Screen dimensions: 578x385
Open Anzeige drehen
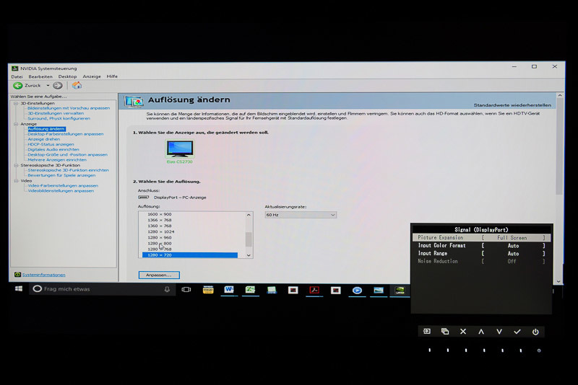coord(43,139)
